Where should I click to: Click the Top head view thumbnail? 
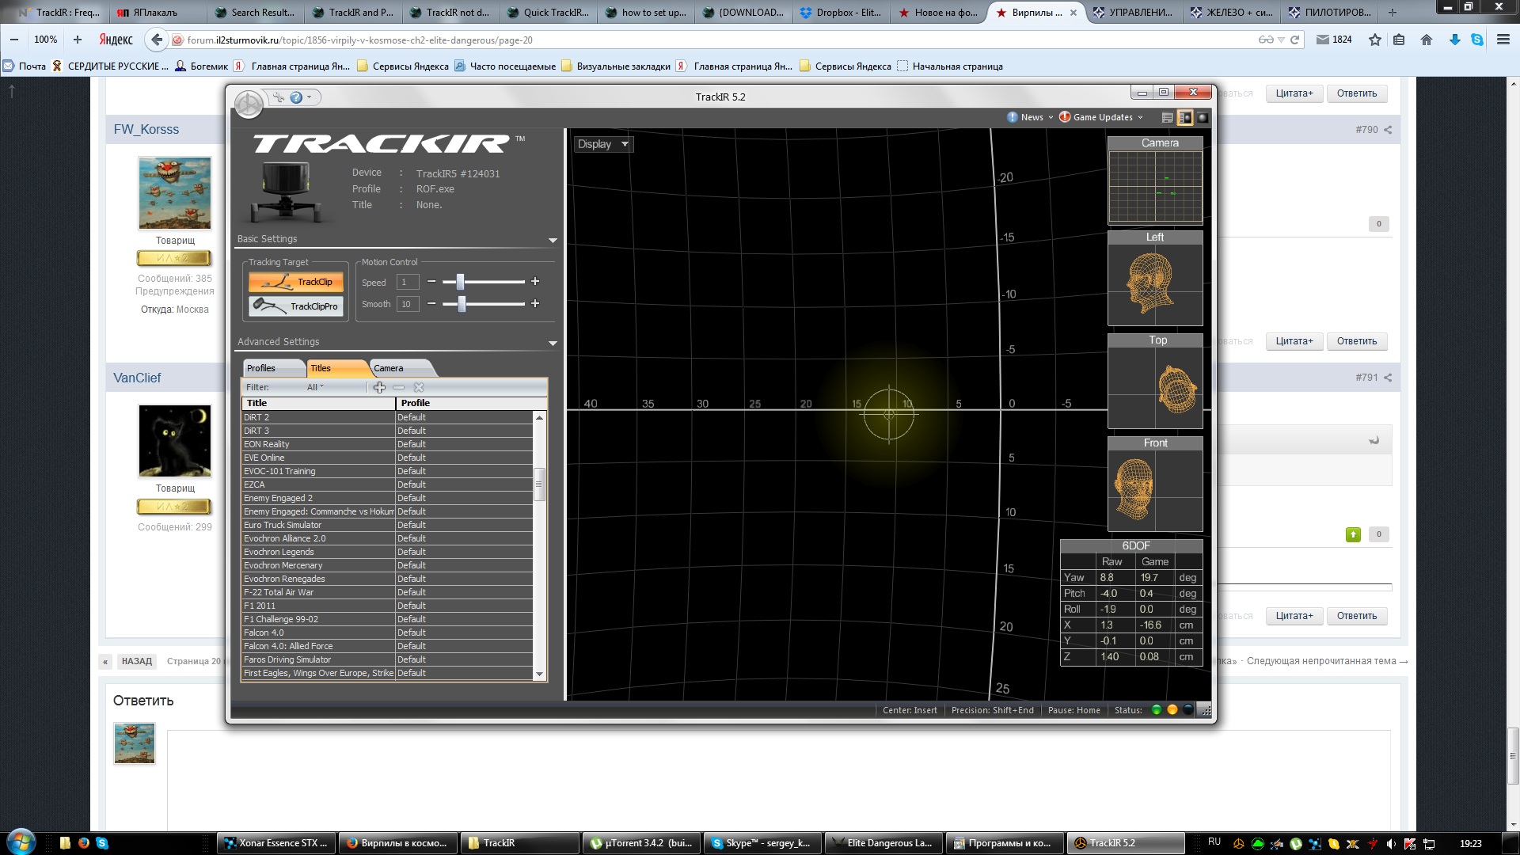point(1155,382)
